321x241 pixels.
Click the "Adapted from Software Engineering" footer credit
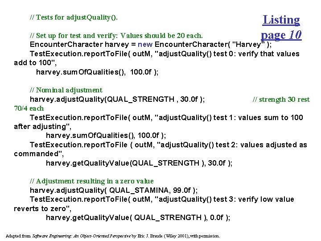[x=113, y=236]
